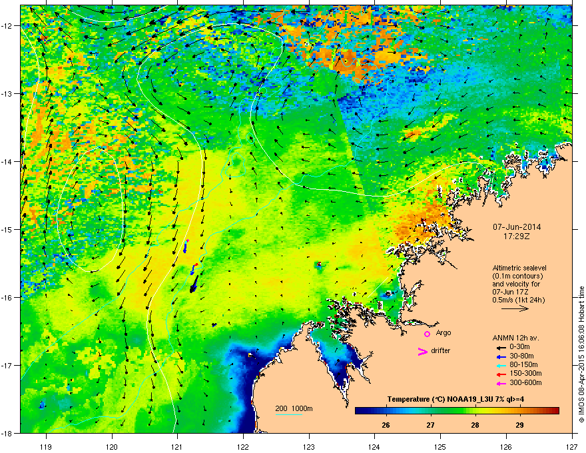Click the magenta 300-600m arrow legend symbol
This screenshot has height=453, width=586.
click(x=501, y=383)
